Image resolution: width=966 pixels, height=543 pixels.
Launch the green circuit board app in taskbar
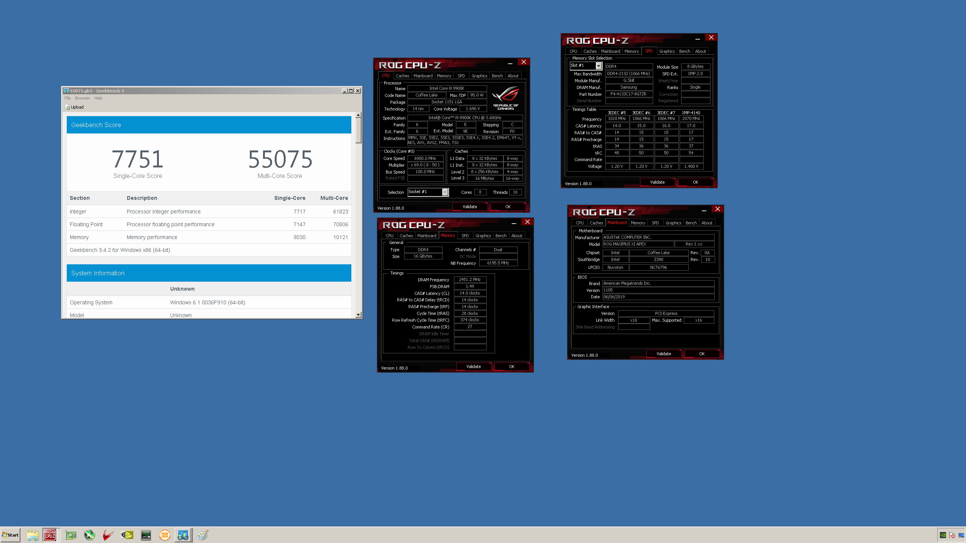[x=71, y=535]
